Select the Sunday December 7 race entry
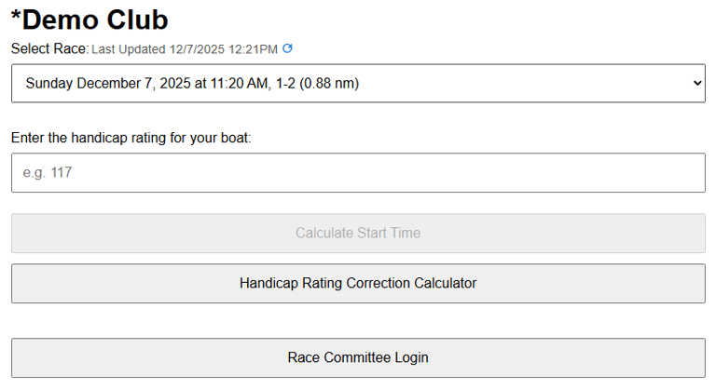Screen dimensions: 716x389 (x=192, y=84)
